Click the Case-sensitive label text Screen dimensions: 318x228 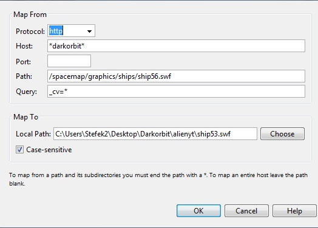coord(49,150)
